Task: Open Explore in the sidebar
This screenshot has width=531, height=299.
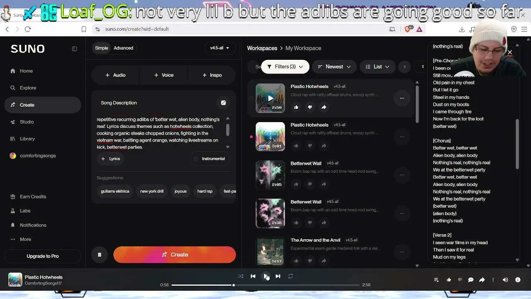Action: (43, 88)
